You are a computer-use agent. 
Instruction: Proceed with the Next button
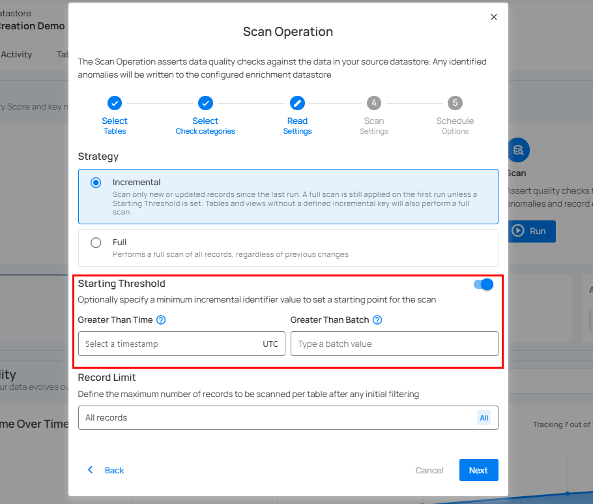point(478,470)
